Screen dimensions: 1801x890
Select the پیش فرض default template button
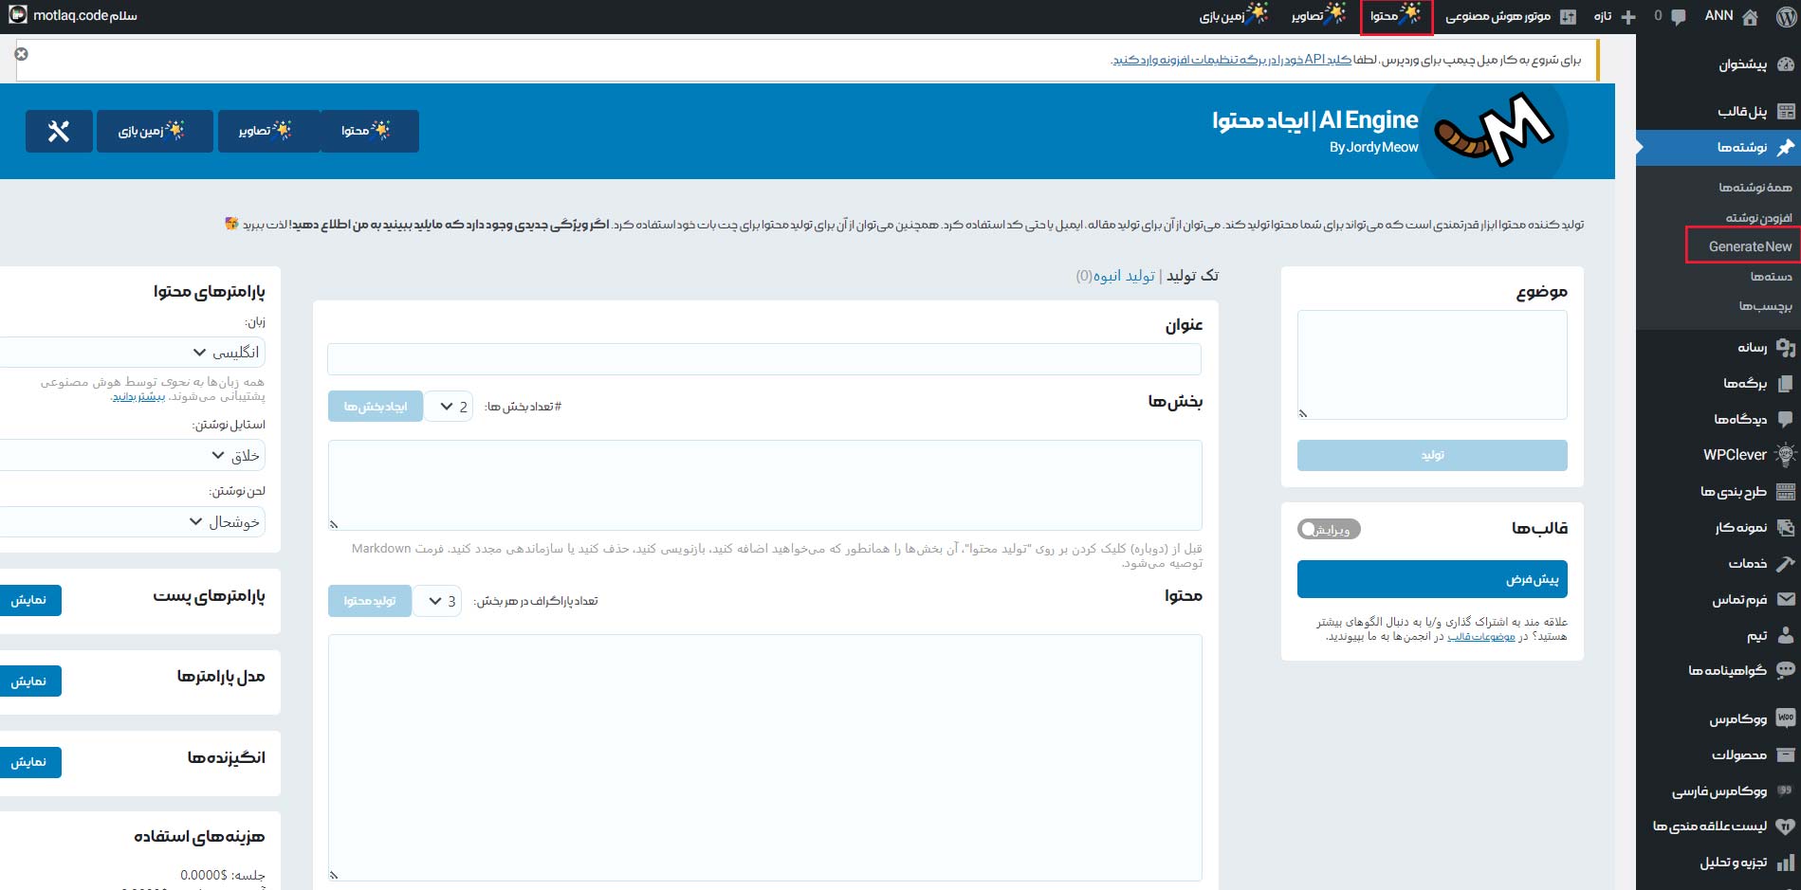pyautogui.click(x=1431, y=579)
